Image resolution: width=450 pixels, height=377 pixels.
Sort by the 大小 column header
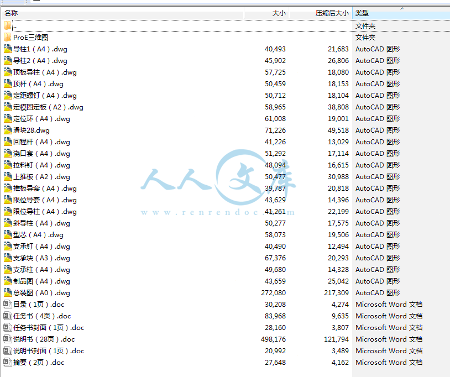coord(266,13)
